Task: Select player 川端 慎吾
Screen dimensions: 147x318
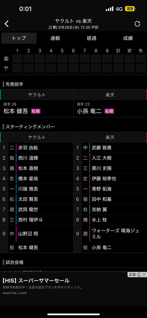Action: [28, 189]
